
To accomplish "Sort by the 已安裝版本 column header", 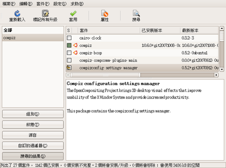I will [x=160, y=30].
